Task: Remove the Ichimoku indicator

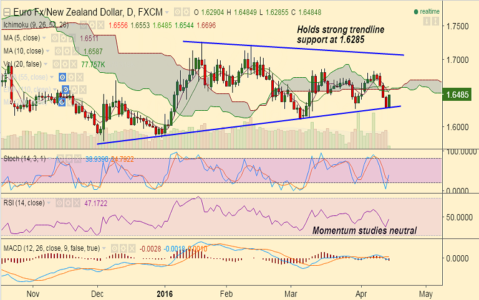Action: (101, 25)
